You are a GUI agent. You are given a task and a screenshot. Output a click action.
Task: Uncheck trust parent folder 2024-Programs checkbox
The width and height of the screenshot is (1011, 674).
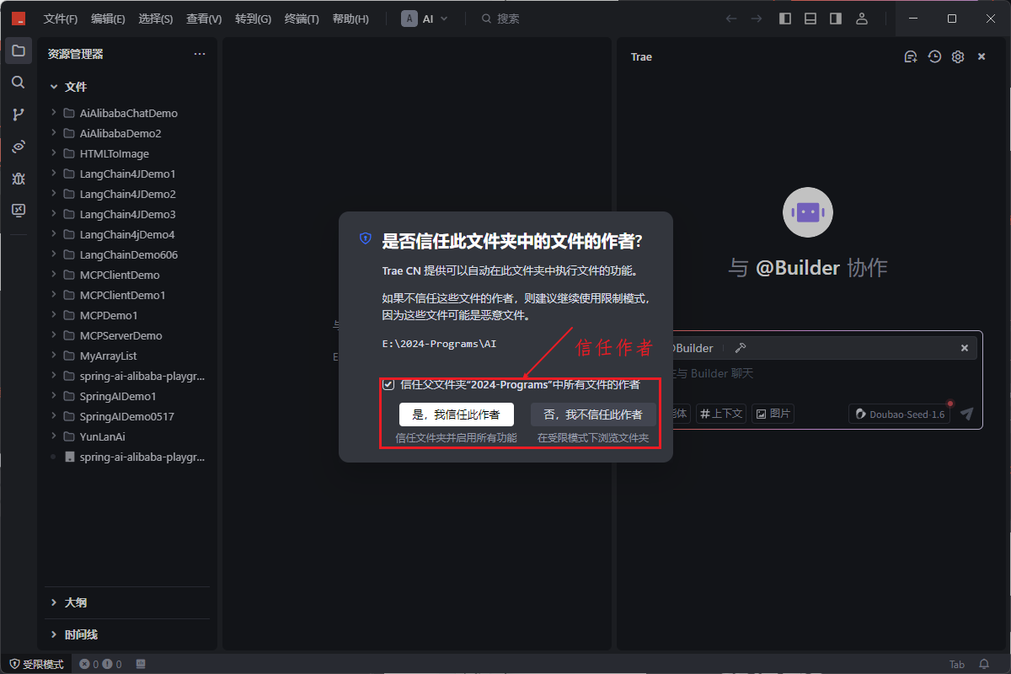click(x=388, y=384)
